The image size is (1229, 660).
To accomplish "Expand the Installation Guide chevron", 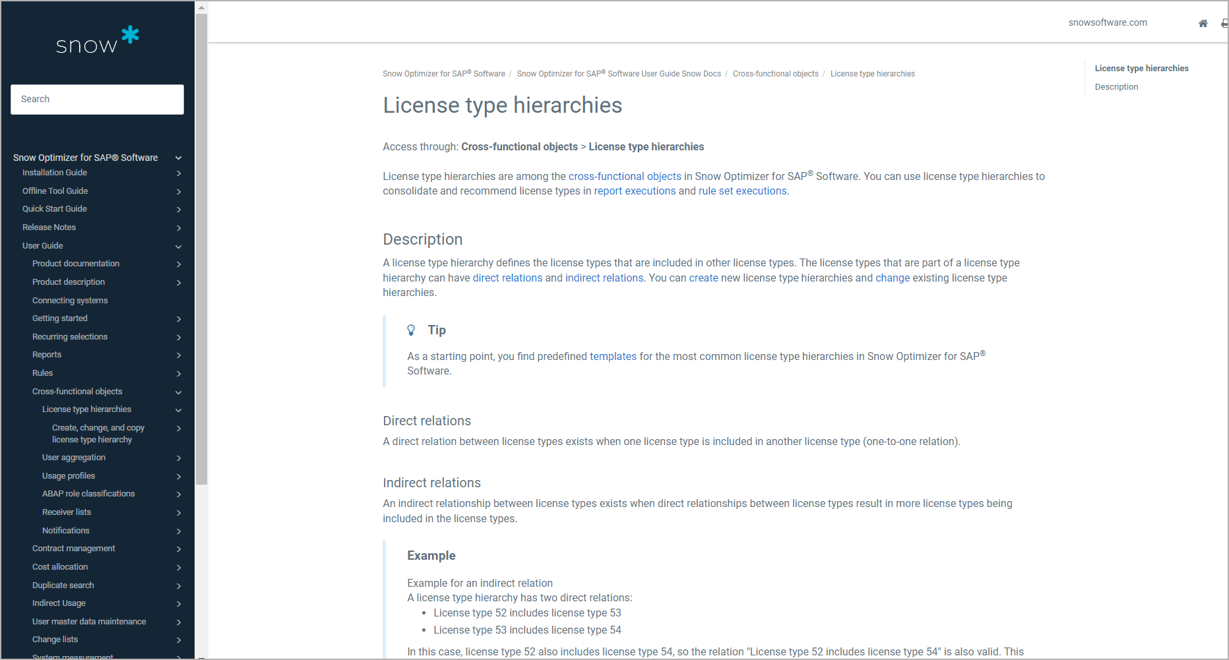I will (x=179, y=173).
